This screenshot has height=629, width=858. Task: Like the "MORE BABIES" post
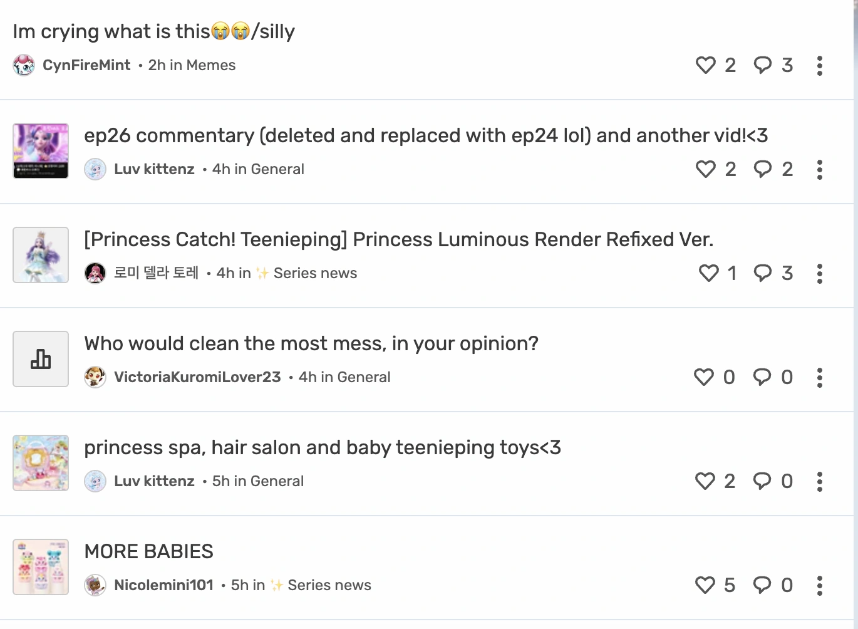pos(706,585)
